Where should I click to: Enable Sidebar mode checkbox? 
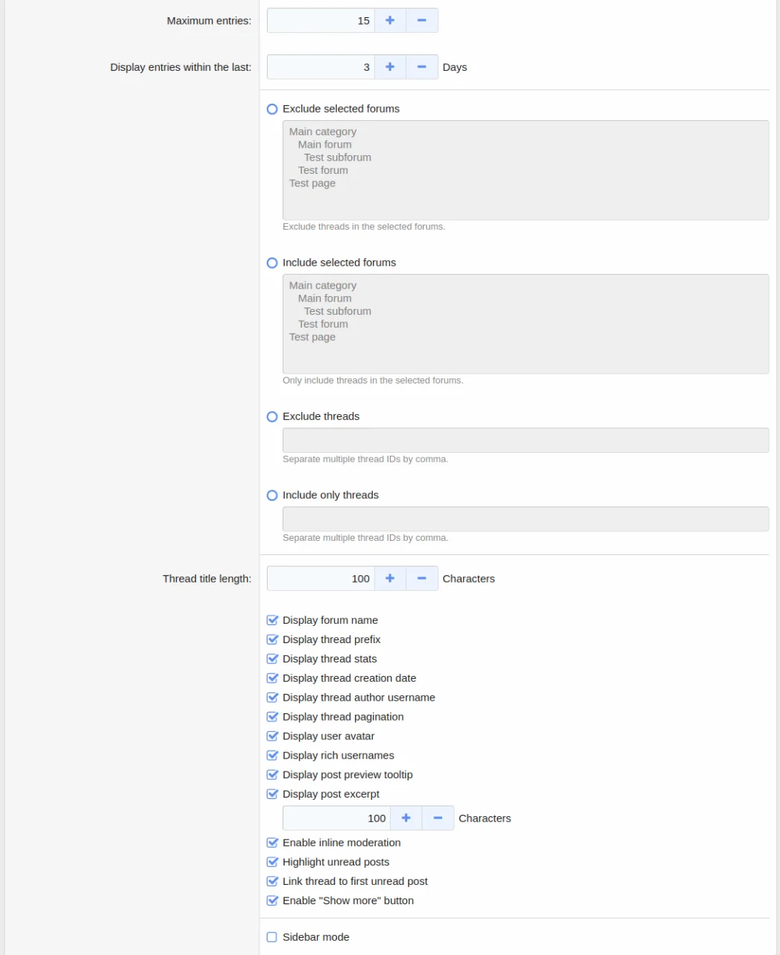point(272,938)
